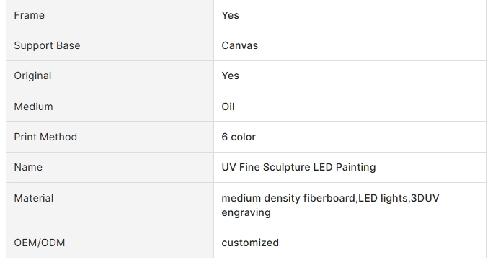Click the word Painting in Name row
Screen dimensions: 493x262
pyautogui.click(x=355, y=167)
